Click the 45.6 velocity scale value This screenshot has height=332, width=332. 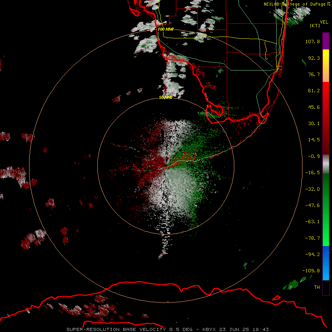[314, 107]
